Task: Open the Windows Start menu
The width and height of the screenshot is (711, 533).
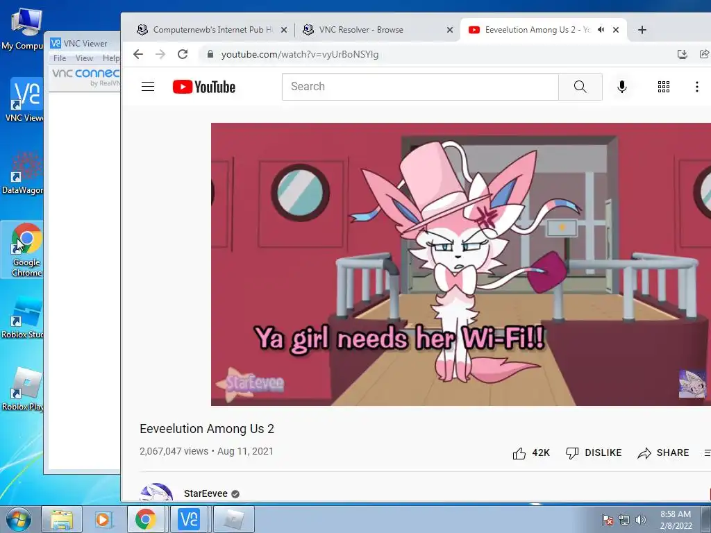Action: coord(19,519)
